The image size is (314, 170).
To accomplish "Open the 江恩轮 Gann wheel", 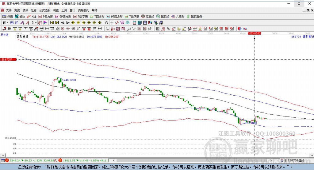I will pyautogui.click(x=148, y=17).
